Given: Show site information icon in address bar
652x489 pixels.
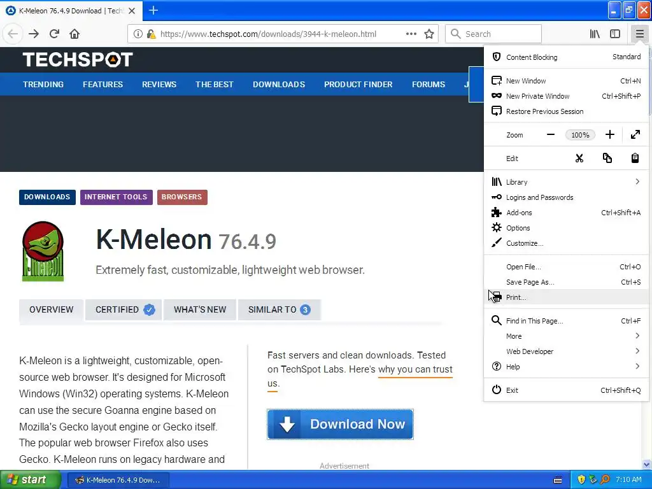Looking at the screenshot, I should coord(138,34).
